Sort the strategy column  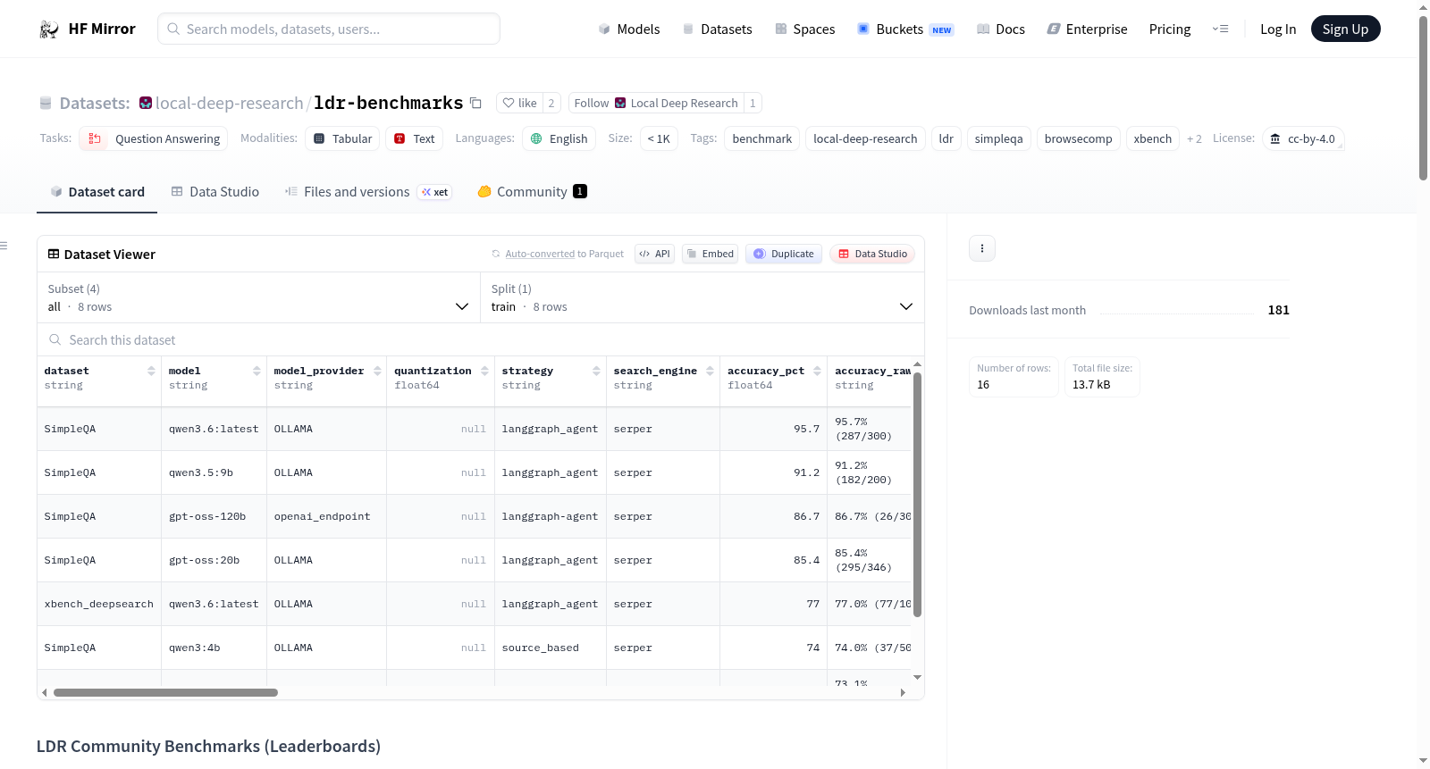596,371
